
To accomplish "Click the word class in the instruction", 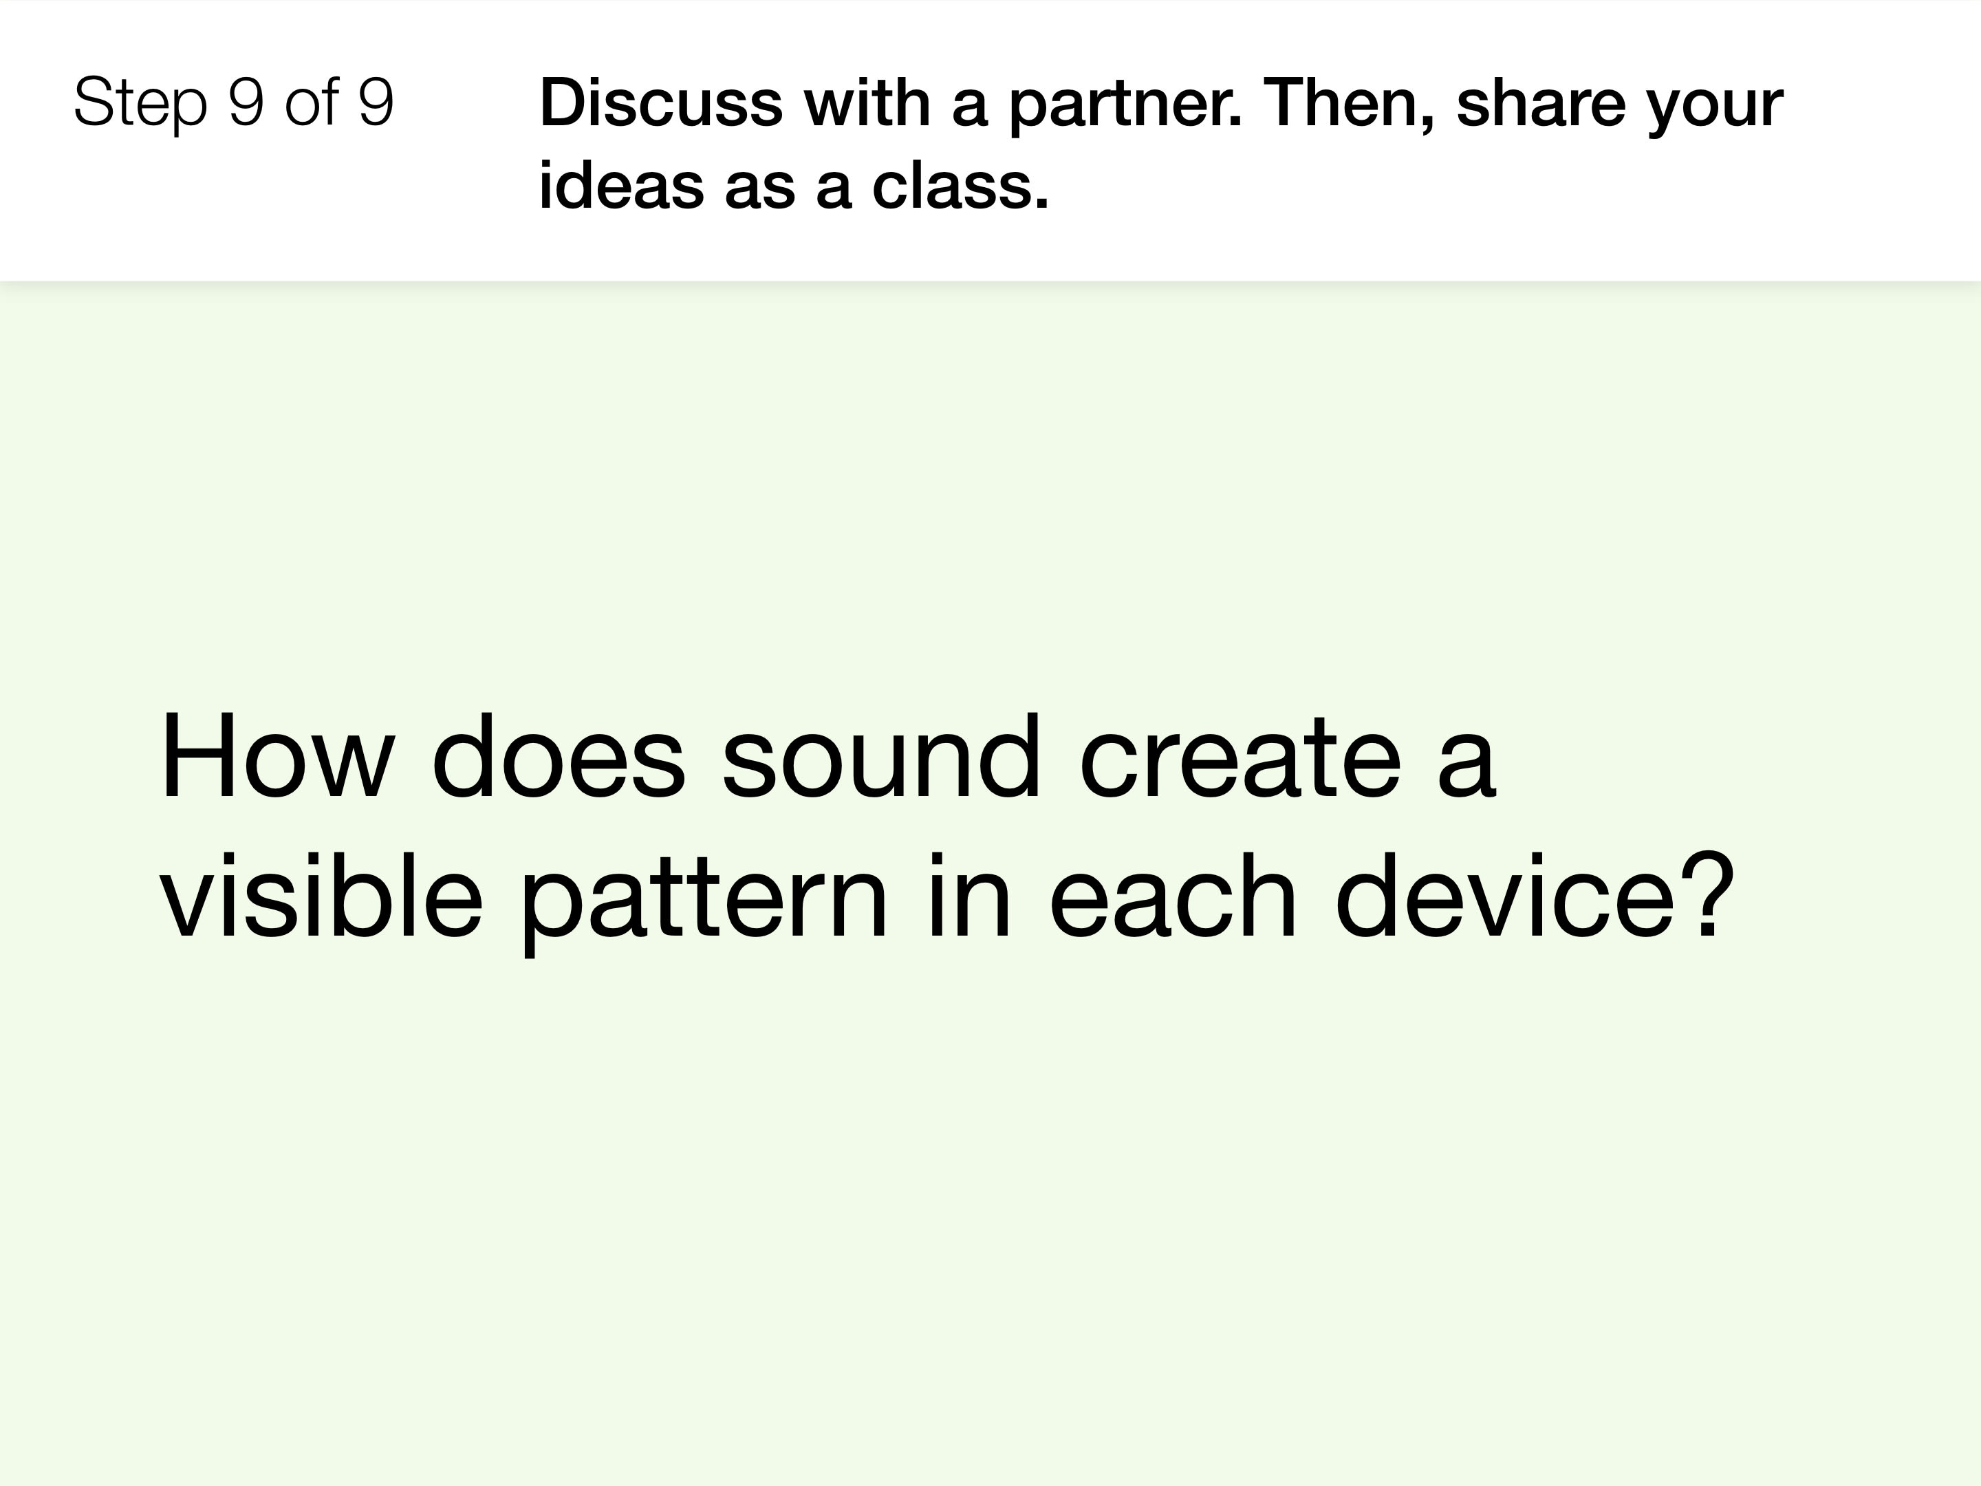I will click(959, 186).
